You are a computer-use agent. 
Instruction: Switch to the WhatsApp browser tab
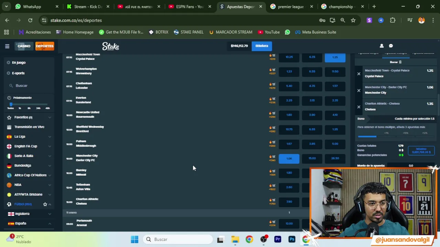pos(37,7)
